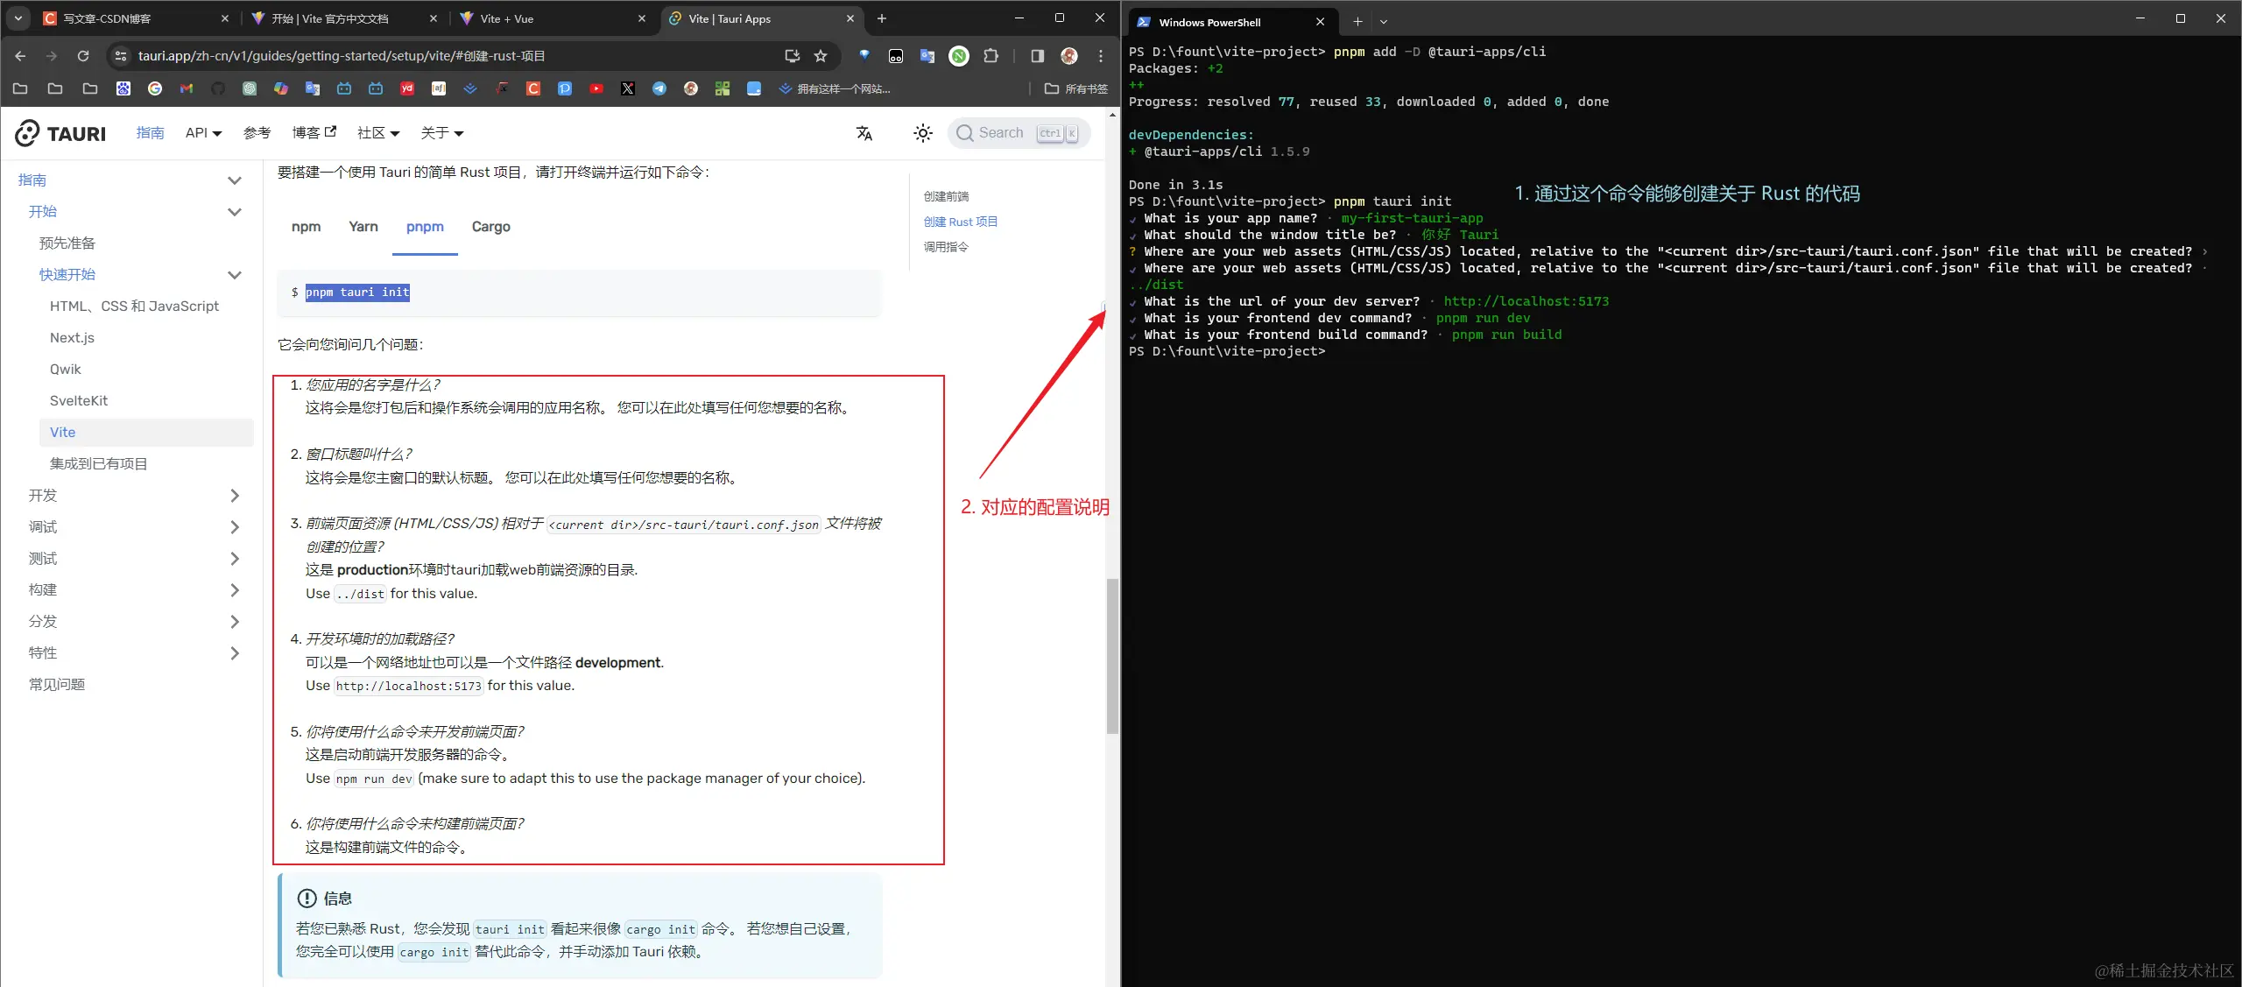This screenshot has height=987, width=2242.
Task: Toggle the browser side panel icon
Action: coord(1037,56)
